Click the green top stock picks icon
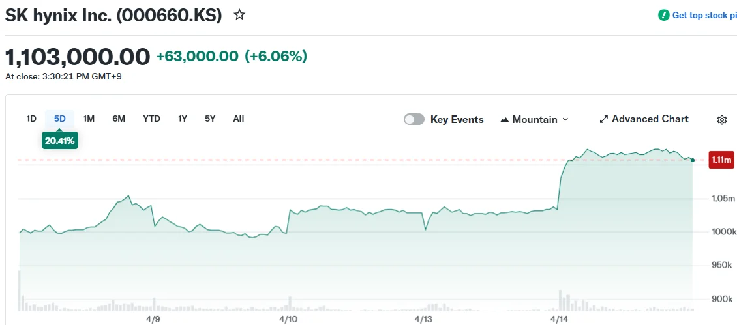 (x=663, y=15)
